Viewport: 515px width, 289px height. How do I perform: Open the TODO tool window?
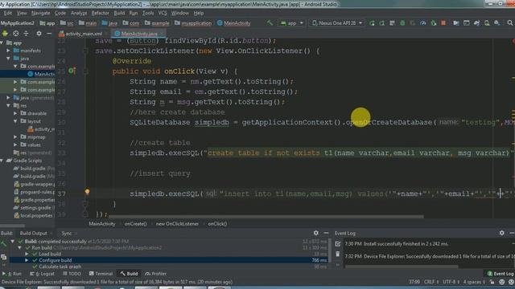point(72,274)
